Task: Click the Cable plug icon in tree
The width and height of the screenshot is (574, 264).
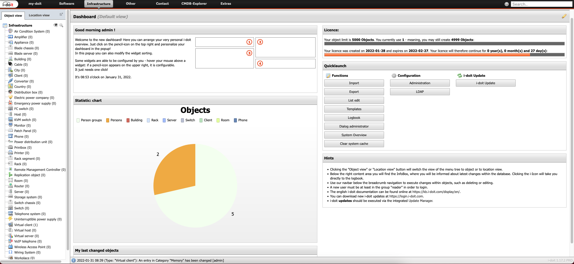Action: (10, 64)
